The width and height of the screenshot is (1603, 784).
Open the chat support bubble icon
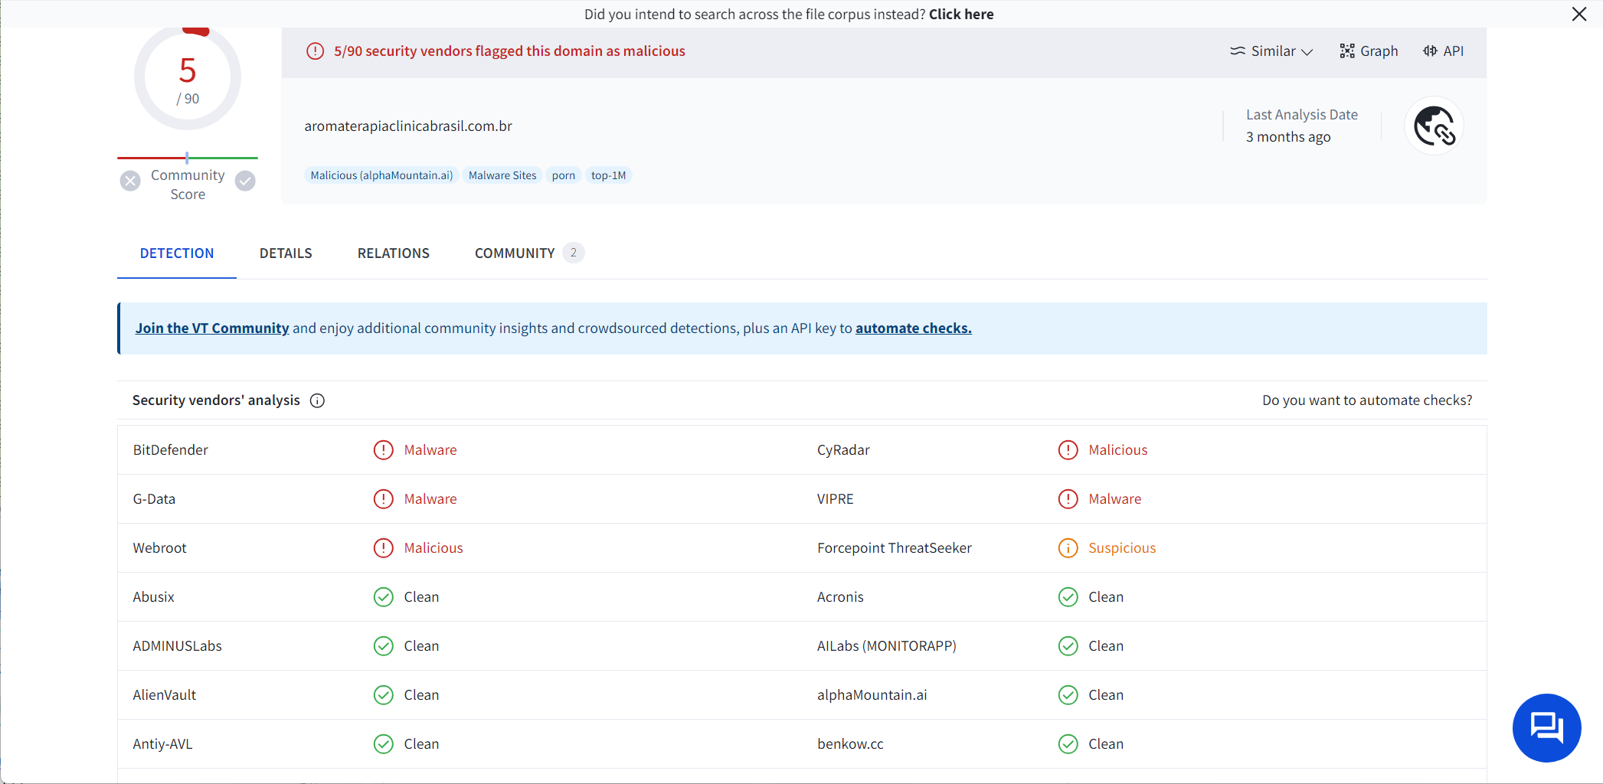1546,728
